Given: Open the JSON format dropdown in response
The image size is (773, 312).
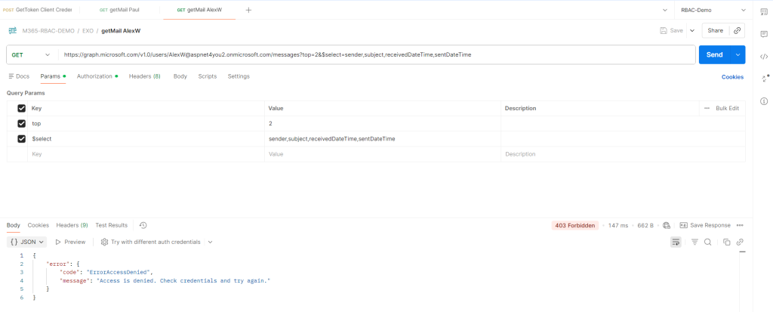Looking at the screenshot, I should pyautogui.click(x=26, y=242).
